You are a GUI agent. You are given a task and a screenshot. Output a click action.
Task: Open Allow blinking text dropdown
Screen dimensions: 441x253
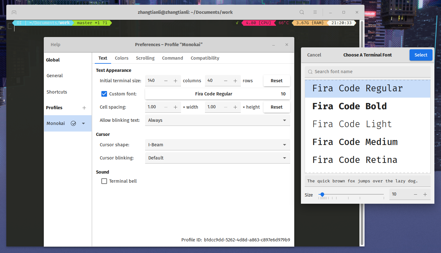point(218,120)
